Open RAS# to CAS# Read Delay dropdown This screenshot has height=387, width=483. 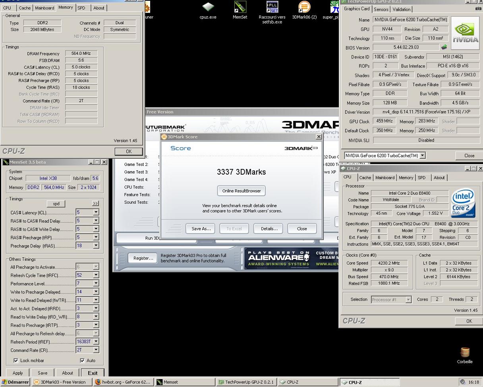(x=96, y=221)
